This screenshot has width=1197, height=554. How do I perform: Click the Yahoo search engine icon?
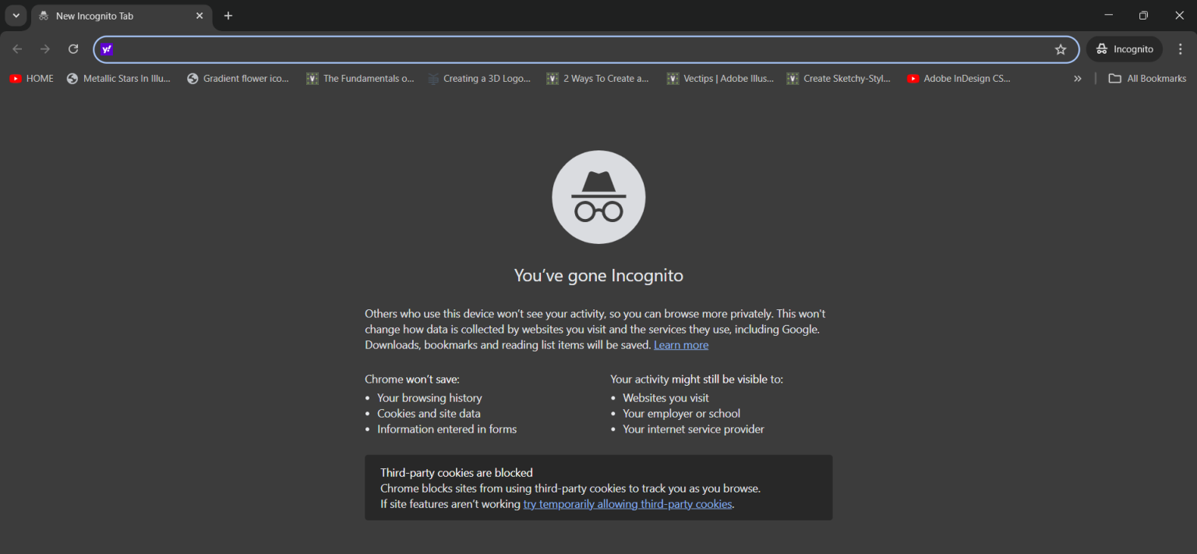108,49
